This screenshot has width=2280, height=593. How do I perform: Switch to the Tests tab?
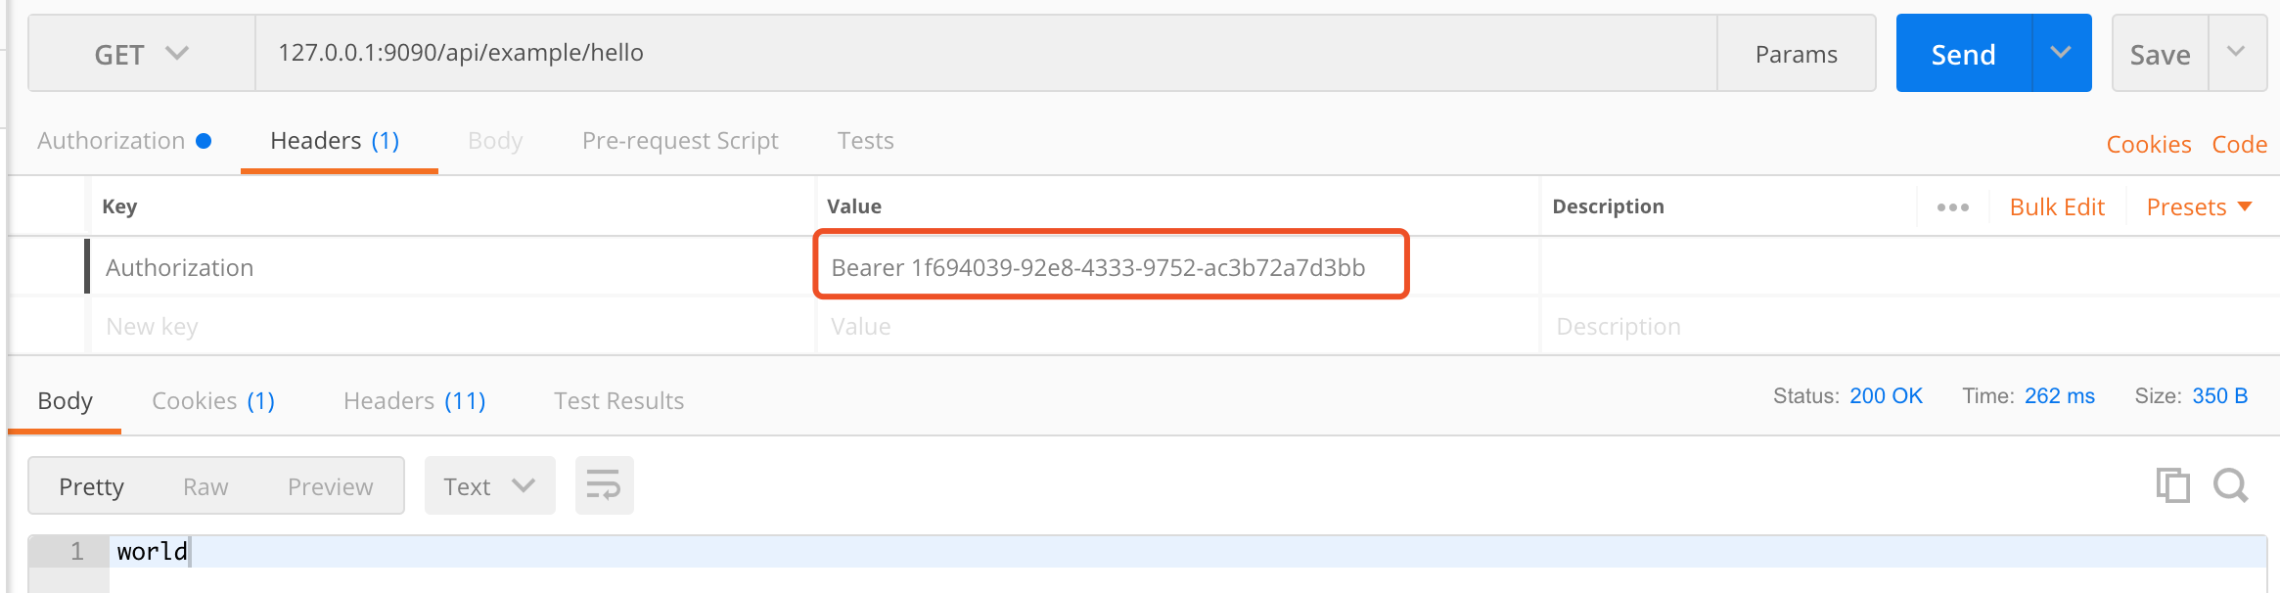(x=865, y=140)
